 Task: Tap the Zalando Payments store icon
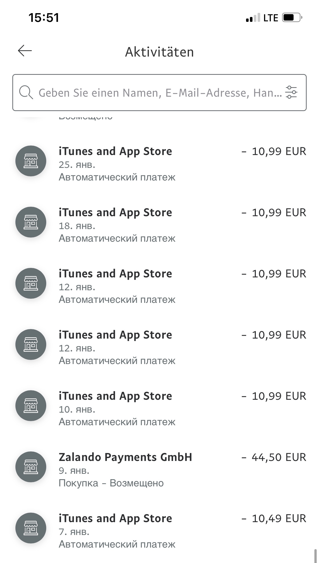pos(31,467)
